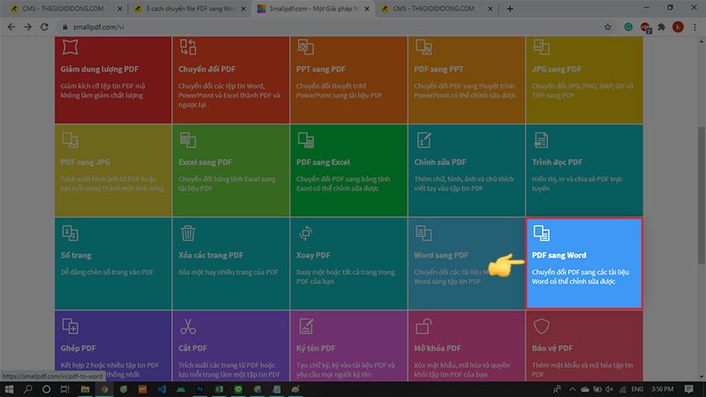Viewport: 706px width, 397px height.
Task: Go back to the previous page
Action: 11,27
